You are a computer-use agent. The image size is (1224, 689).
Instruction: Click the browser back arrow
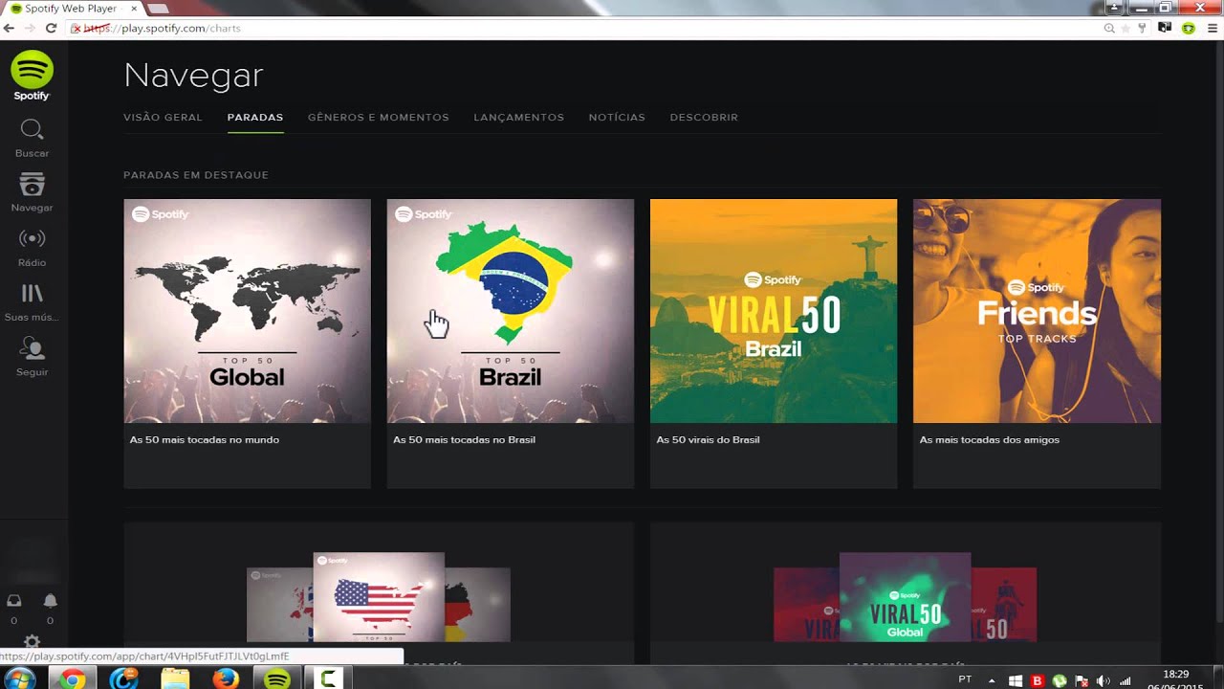pyautogui.click(x=10, y=29)
